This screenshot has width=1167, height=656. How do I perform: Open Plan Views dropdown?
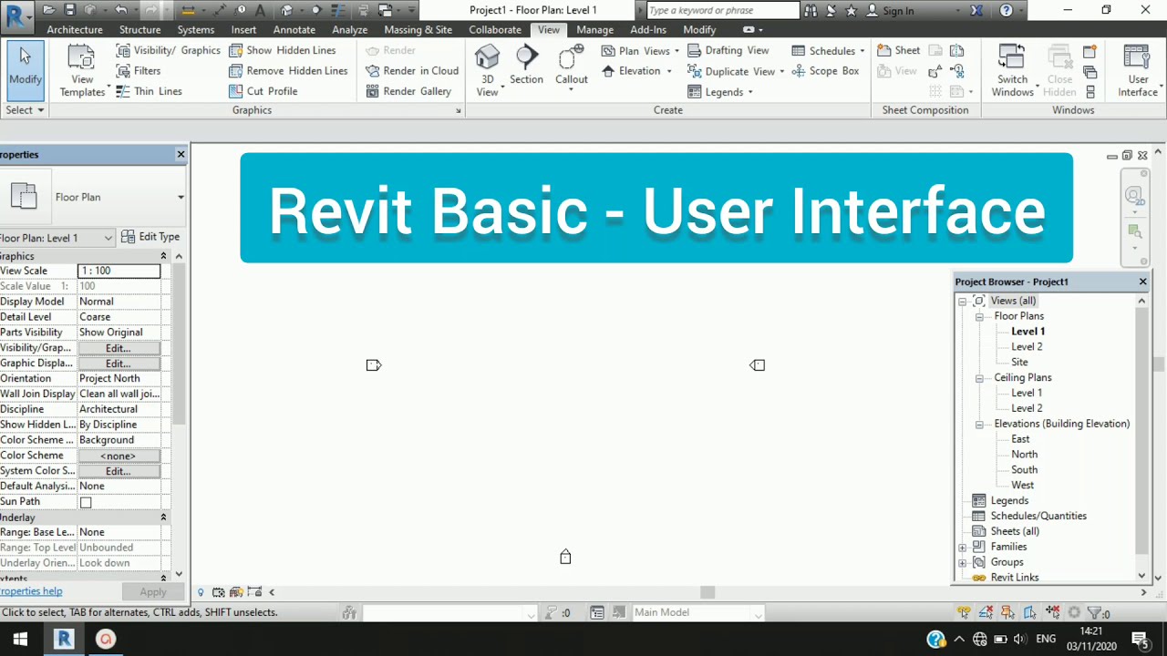point(640,50)
